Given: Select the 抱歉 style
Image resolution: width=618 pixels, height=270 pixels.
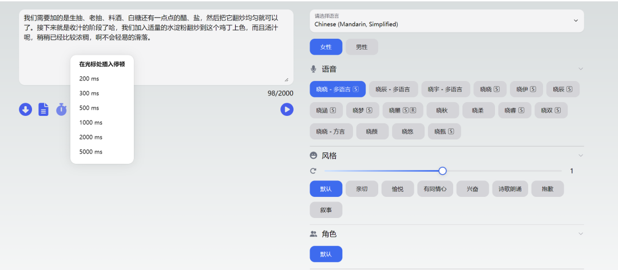Looking at the screenshot, I should coord(548,188).
